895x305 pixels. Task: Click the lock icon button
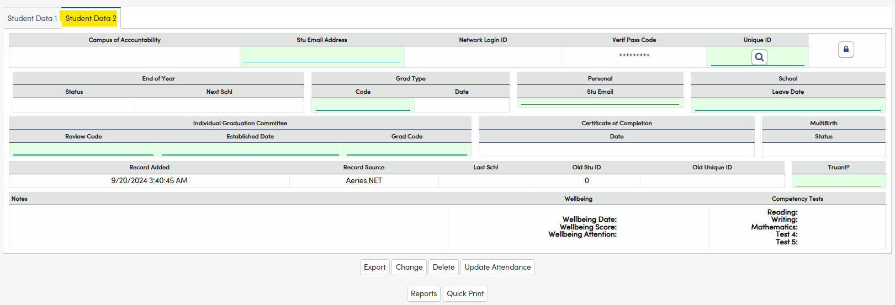click(846, 49)
